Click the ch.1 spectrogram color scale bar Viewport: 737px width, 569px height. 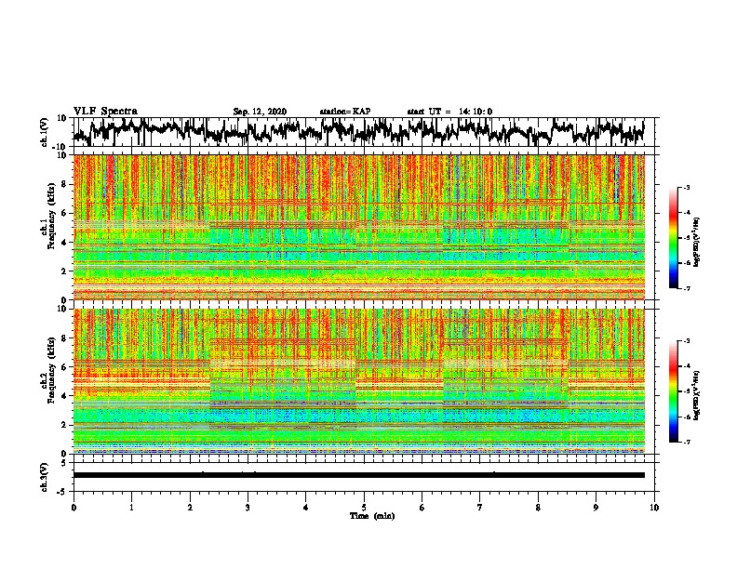pos(674,238)
